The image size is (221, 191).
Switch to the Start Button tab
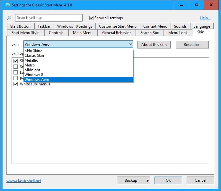point(21,26)
